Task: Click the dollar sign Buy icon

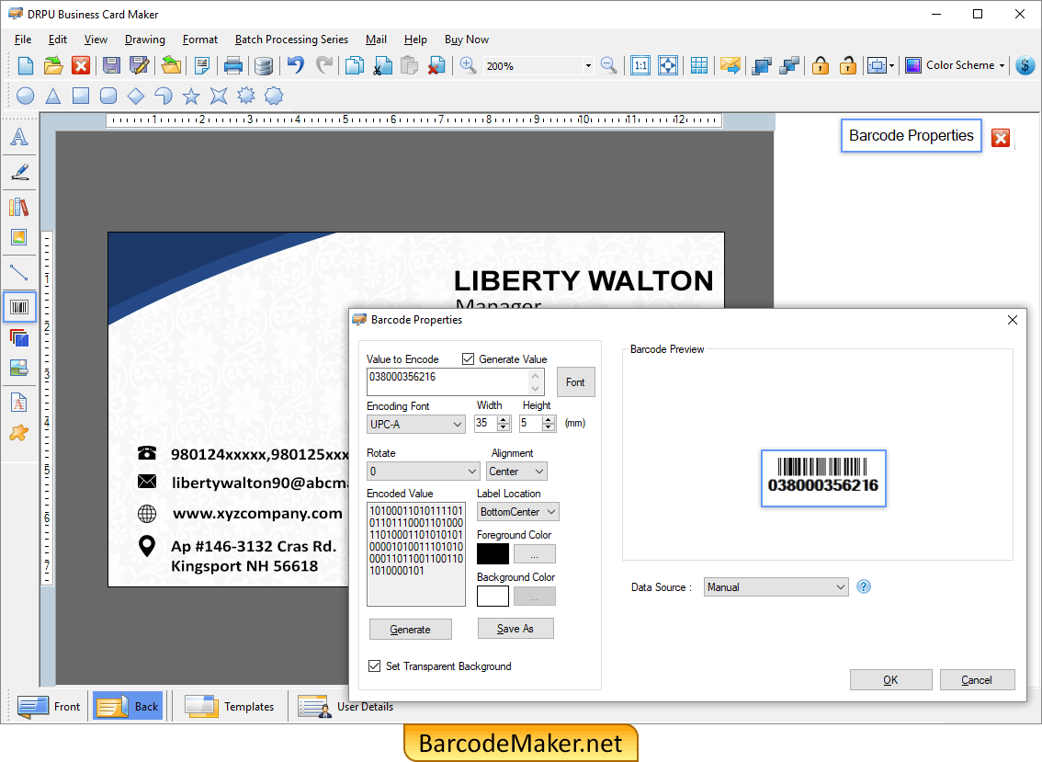Action: coord(1025,65)
